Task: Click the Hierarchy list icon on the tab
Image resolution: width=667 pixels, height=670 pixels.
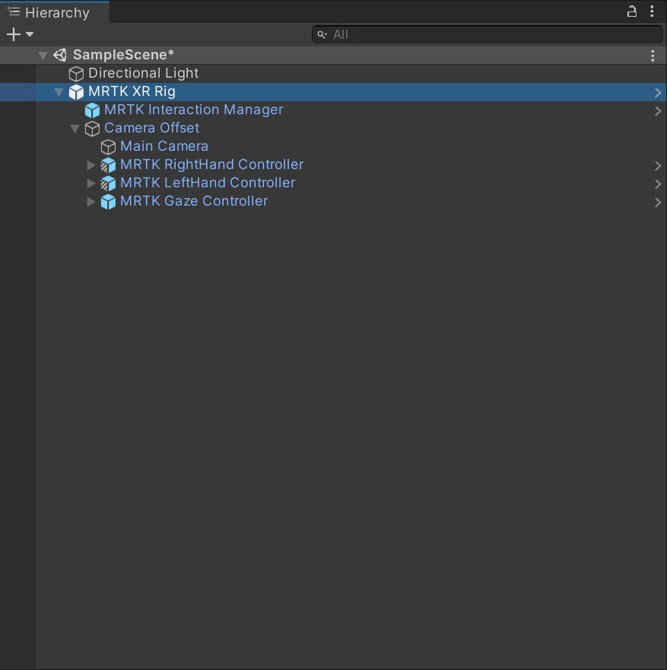Action: (x=12, y=11)
